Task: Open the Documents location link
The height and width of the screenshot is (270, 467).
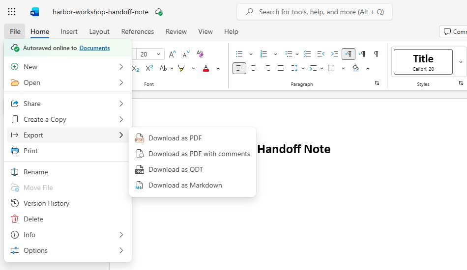Action: click(94, 48)
